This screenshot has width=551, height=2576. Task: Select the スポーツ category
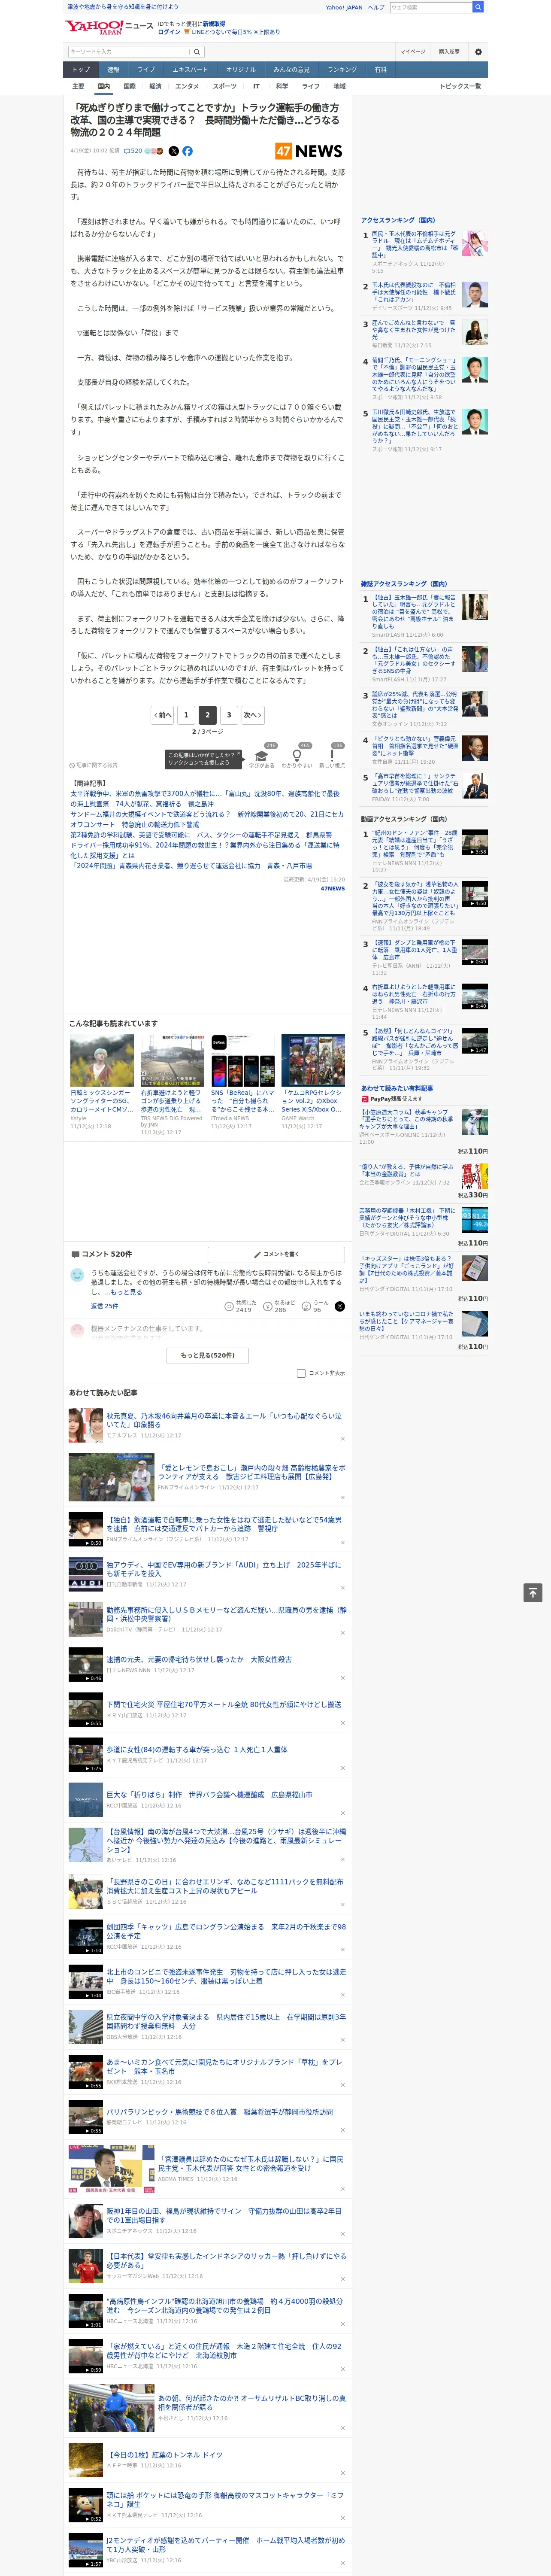225,86
